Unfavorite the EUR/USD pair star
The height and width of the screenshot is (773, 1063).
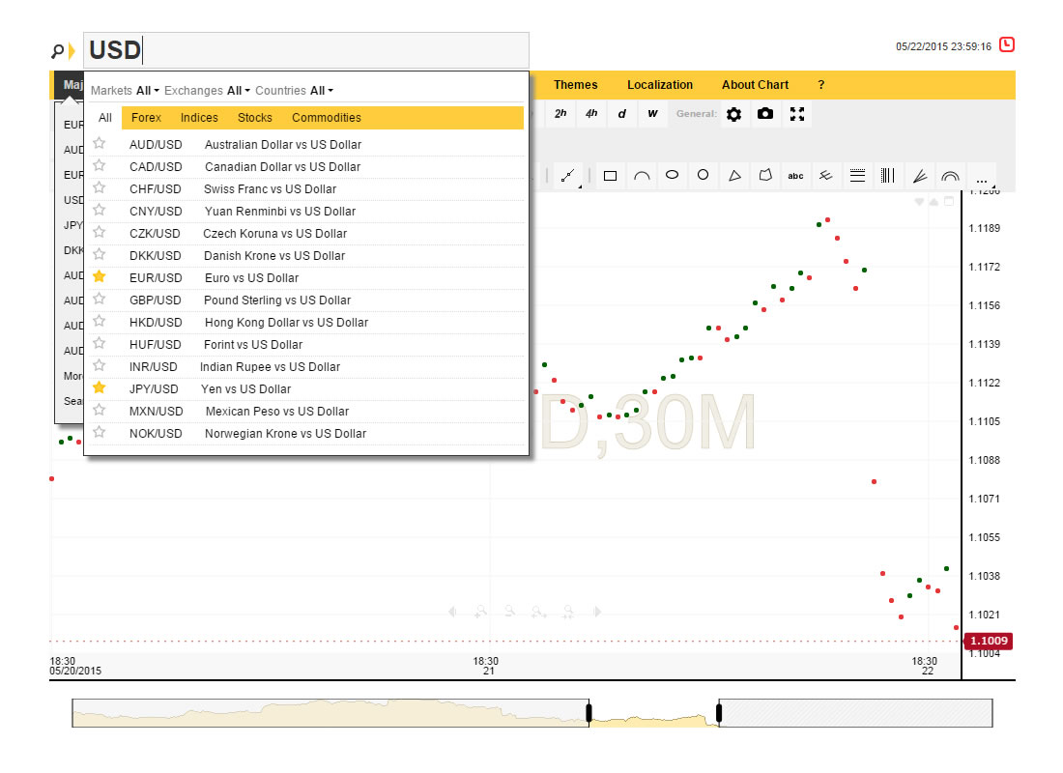[x=99, y=277]
